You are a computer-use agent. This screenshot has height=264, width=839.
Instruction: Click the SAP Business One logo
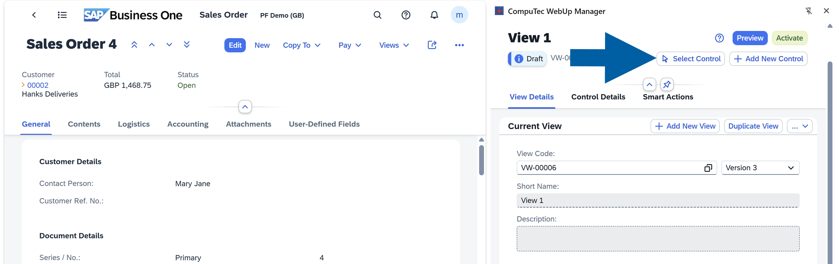click(133, 15)
